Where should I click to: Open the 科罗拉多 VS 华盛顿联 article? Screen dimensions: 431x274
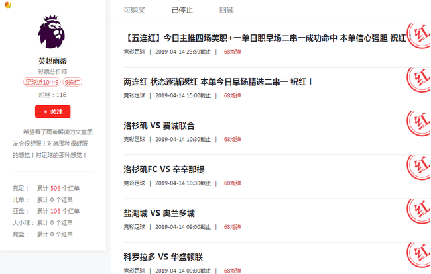pyautogui.click(x=163, y=257)
